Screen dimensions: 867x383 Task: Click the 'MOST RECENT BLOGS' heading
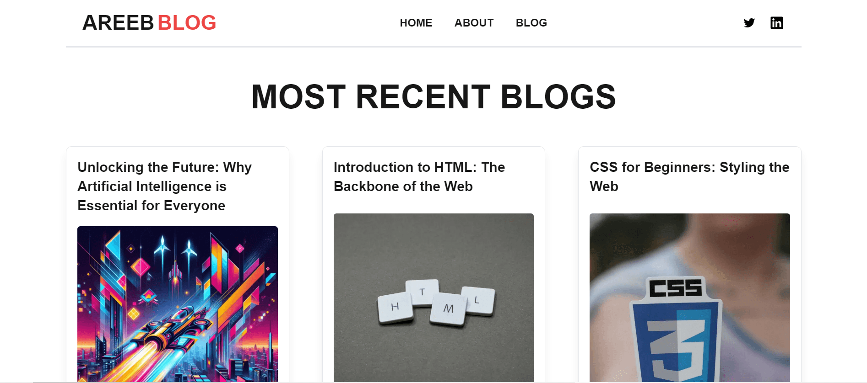tap(433, 97)
